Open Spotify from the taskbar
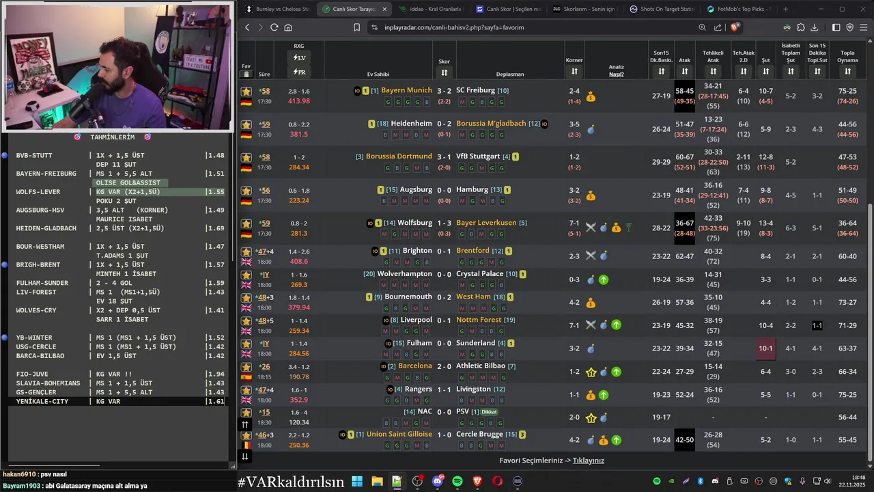The width and height of the screenshot is (874, 492). [x=457, y=481]
